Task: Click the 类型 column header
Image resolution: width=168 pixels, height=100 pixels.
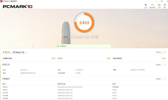Action: [114, 84]
